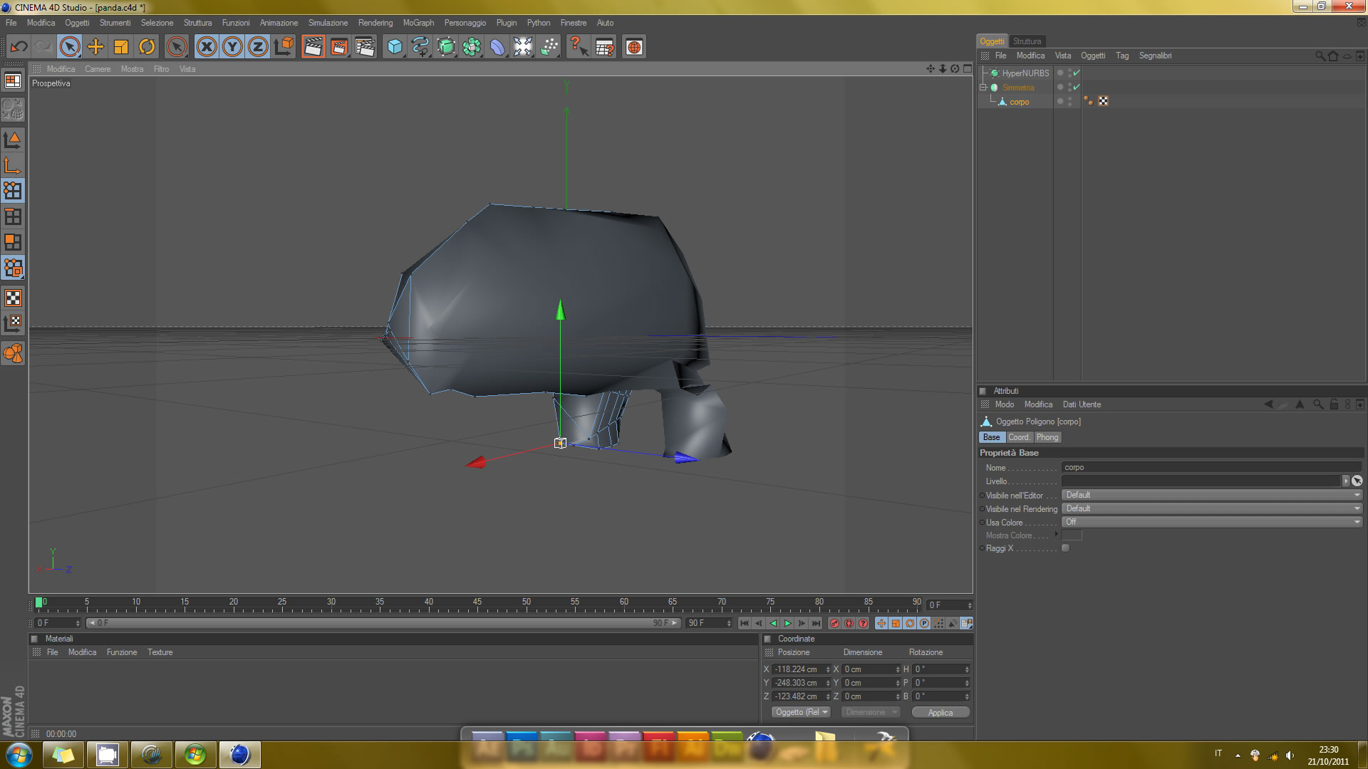The width and height of the screenshot is (1368, 769).
Task: Click the Undo arrow icon
Action: pyautogui.click(x=19, y=47)
